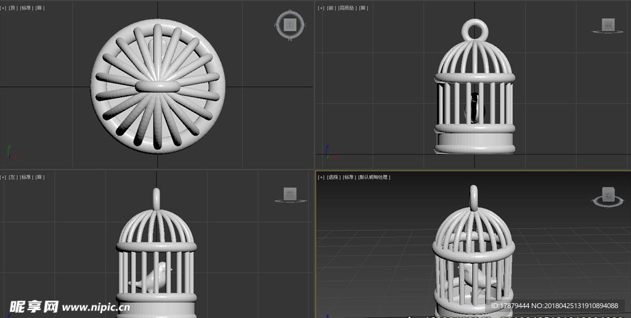Click the ViewCube in the Perspective viewport

608,195
